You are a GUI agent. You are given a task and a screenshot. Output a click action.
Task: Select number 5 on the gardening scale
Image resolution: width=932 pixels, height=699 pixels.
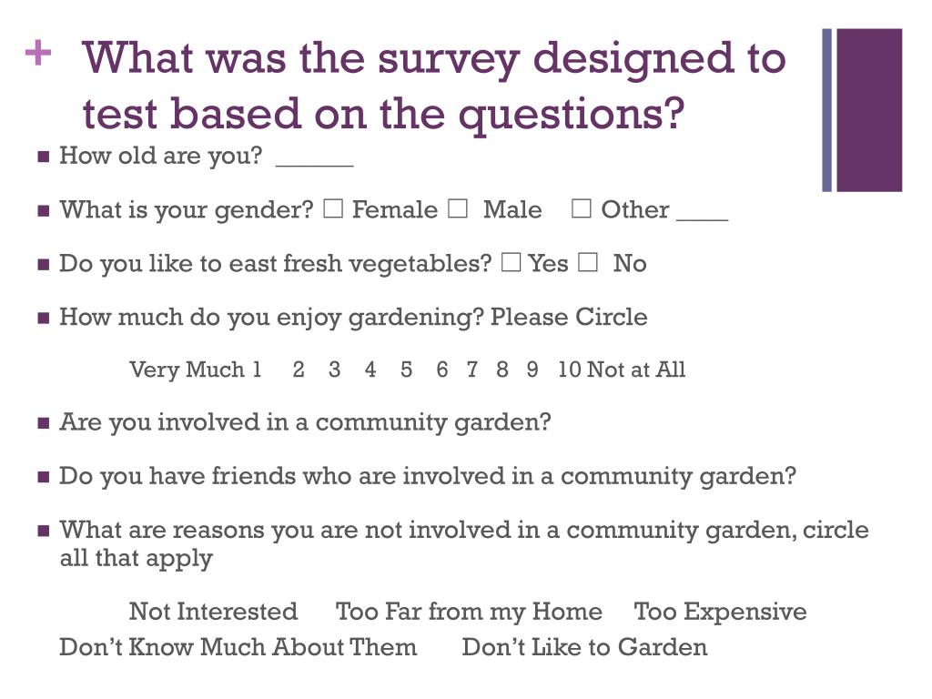406,370
